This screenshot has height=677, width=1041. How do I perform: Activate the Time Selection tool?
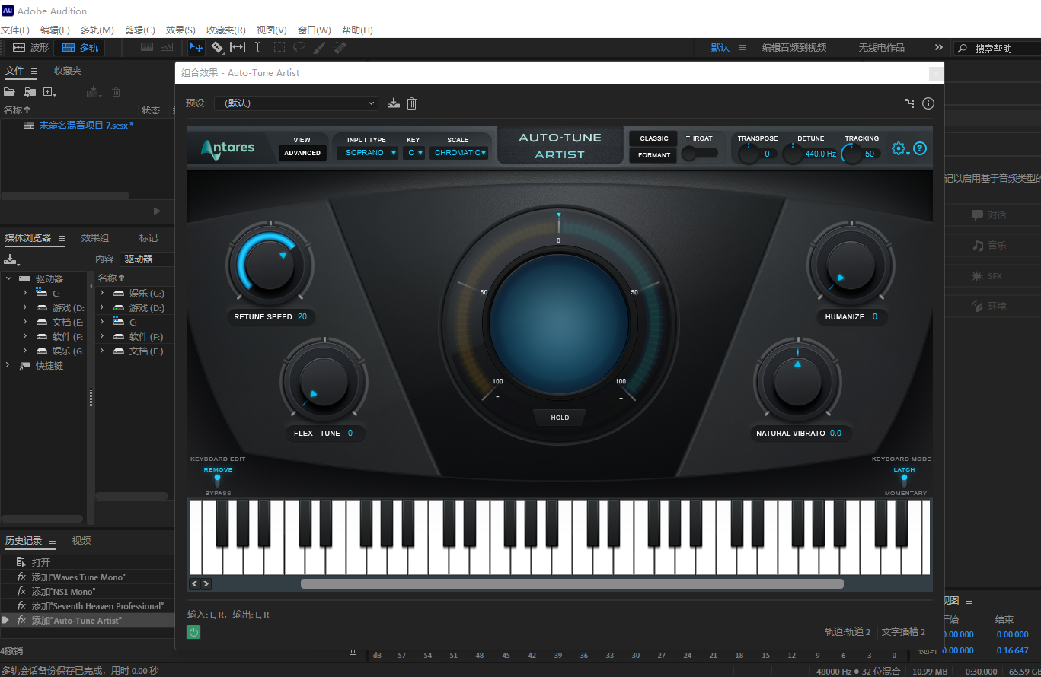tap(257, 47)
